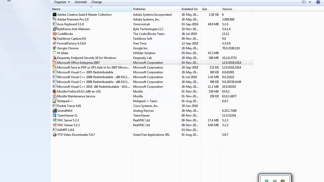Click size '3.38 GB'
This screenshot has height=182, width=324.
[x=214, y=15]
